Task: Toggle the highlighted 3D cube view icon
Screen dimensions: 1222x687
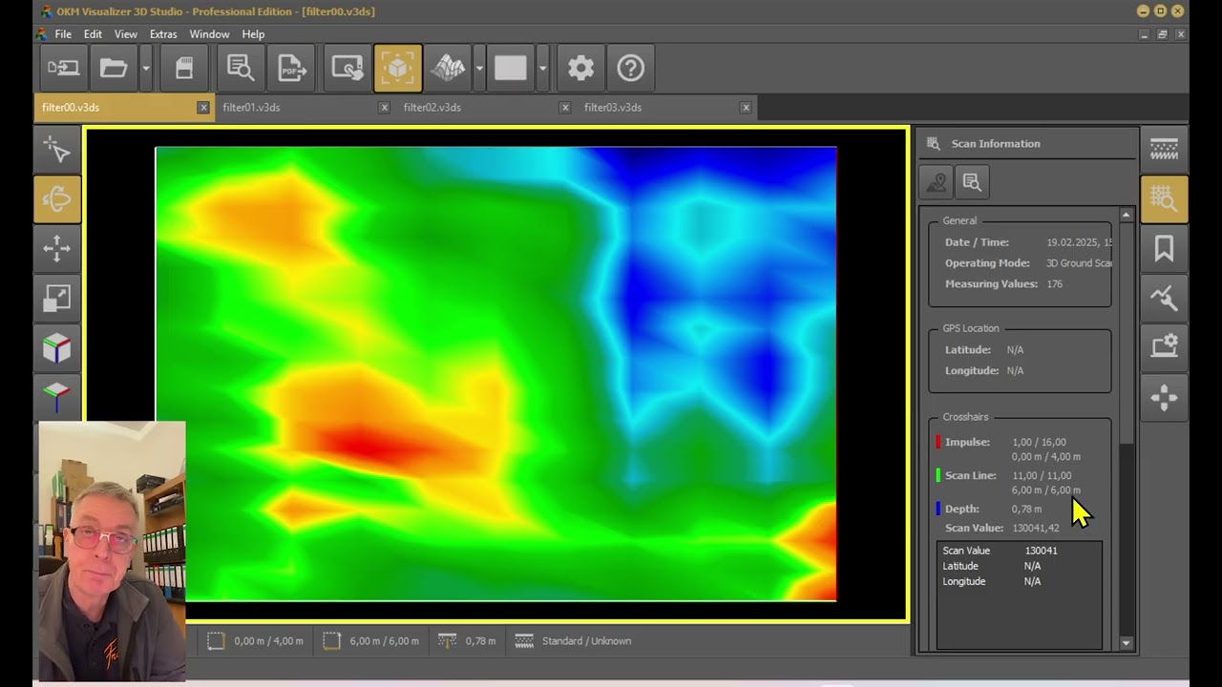Action: pyautogui.click(x=398, y=68)
